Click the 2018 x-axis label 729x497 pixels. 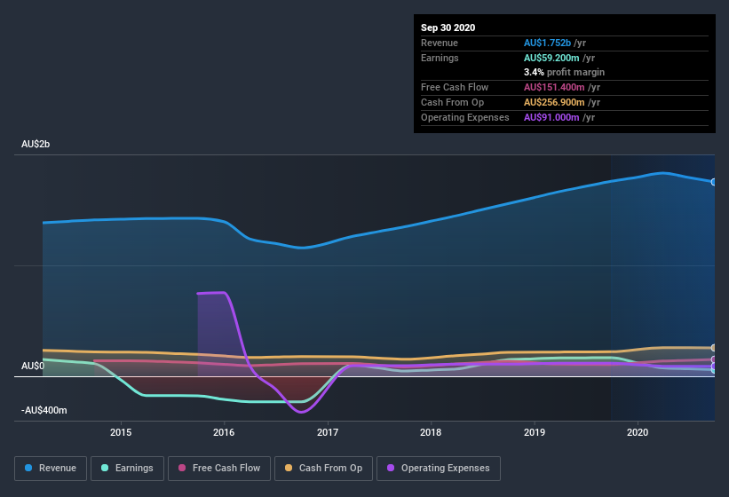431,432
